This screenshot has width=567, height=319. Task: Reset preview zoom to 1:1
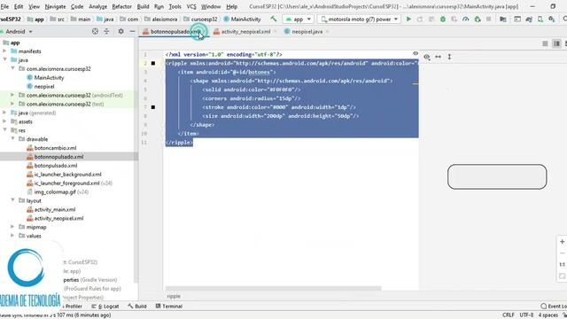coord(562,264)
